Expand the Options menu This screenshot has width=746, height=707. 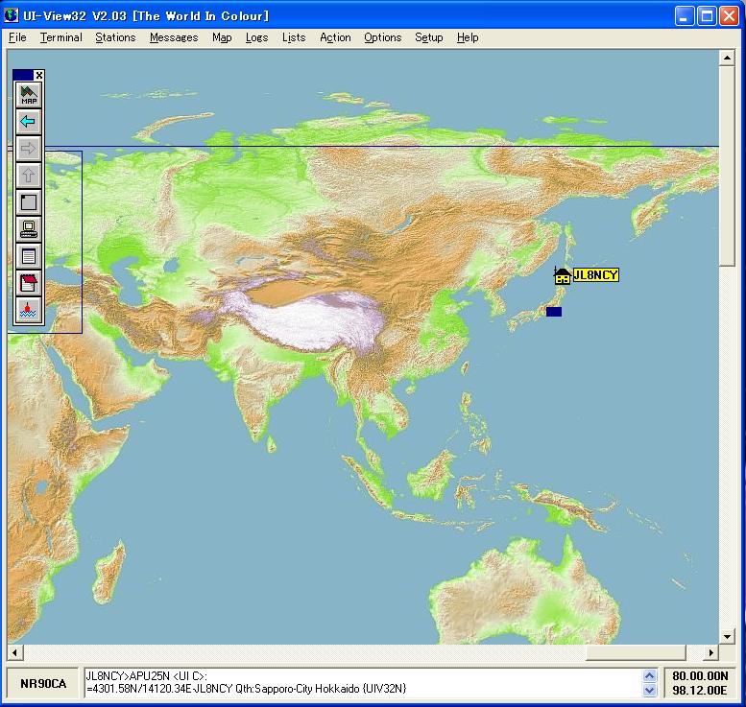tap(382, 37)
